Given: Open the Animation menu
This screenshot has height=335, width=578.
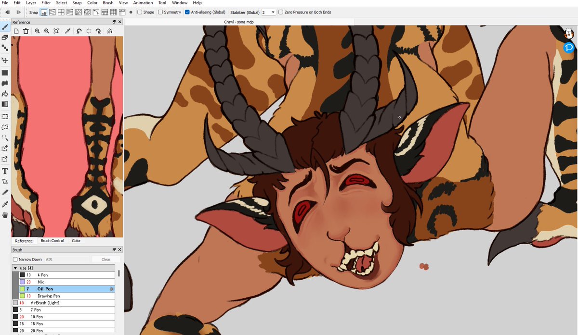Looking at the screenshot, I should click(x=143, y=3).
